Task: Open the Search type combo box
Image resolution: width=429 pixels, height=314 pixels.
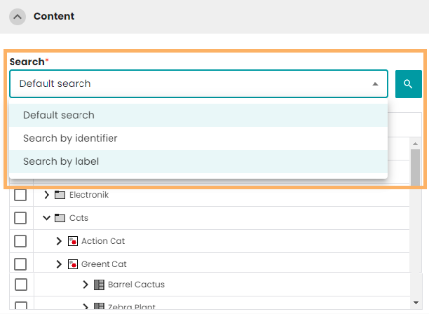Action: pyautogui.click(x=198, y=83)
